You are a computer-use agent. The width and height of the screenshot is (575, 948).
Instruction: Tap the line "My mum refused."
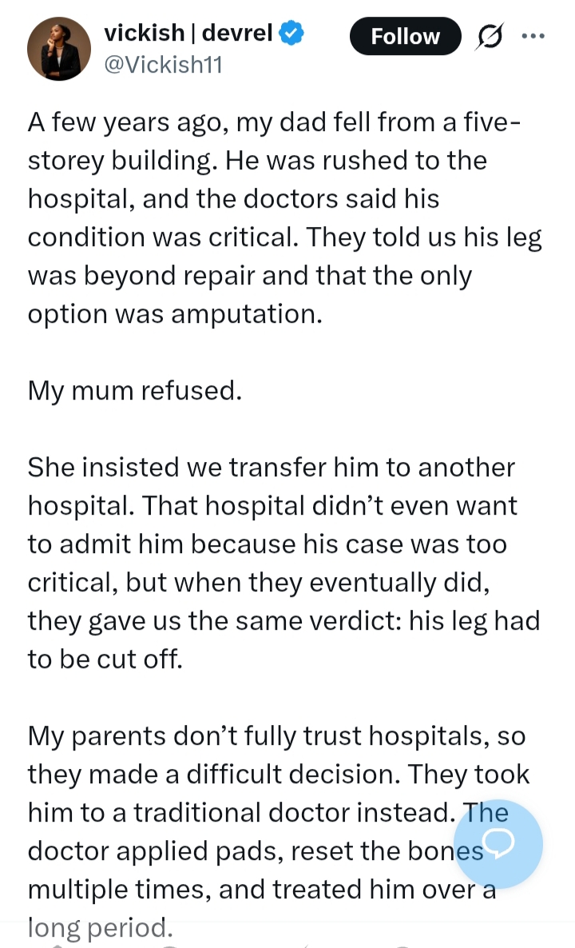coord(134,391)
